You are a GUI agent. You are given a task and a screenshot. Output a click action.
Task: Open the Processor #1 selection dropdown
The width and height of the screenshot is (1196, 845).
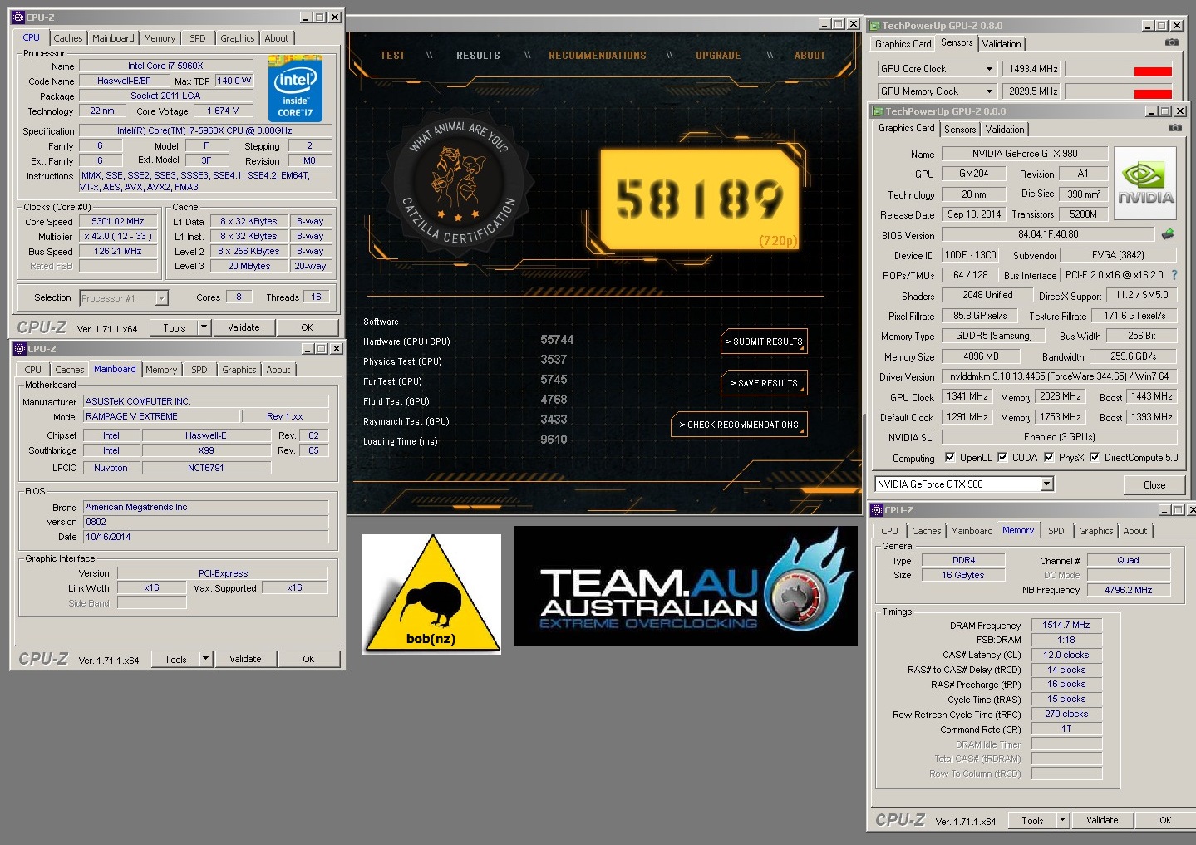tap(162, 297)
